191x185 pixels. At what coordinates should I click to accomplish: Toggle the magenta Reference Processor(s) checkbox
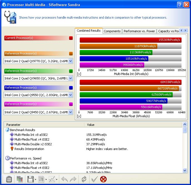tap(71, 104)
